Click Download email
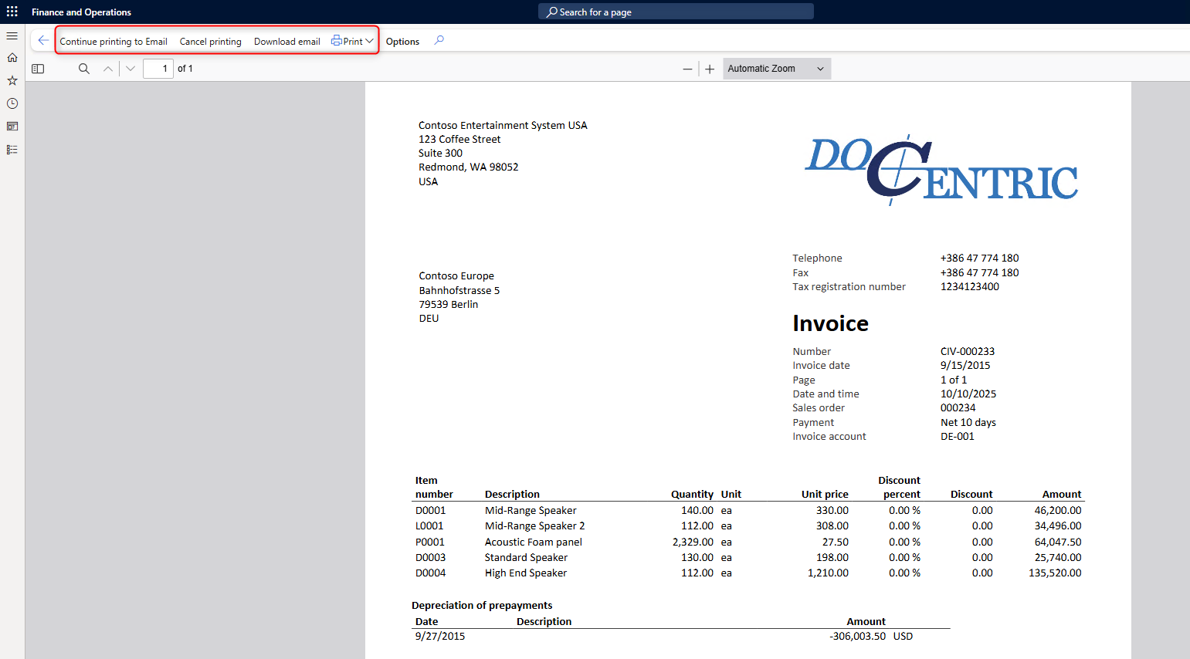 (286, 42)
